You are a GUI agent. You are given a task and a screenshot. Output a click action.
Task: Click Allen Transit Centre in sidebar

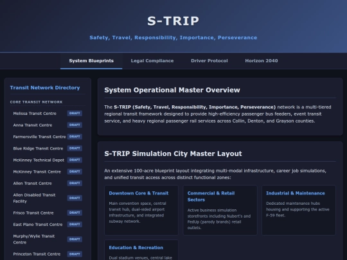[x=48, y=183]
